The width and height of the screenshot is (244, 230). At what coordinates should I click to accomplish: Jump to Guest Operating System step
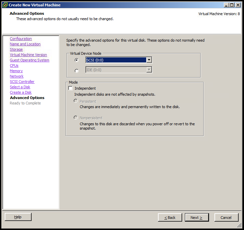point(30,60)
